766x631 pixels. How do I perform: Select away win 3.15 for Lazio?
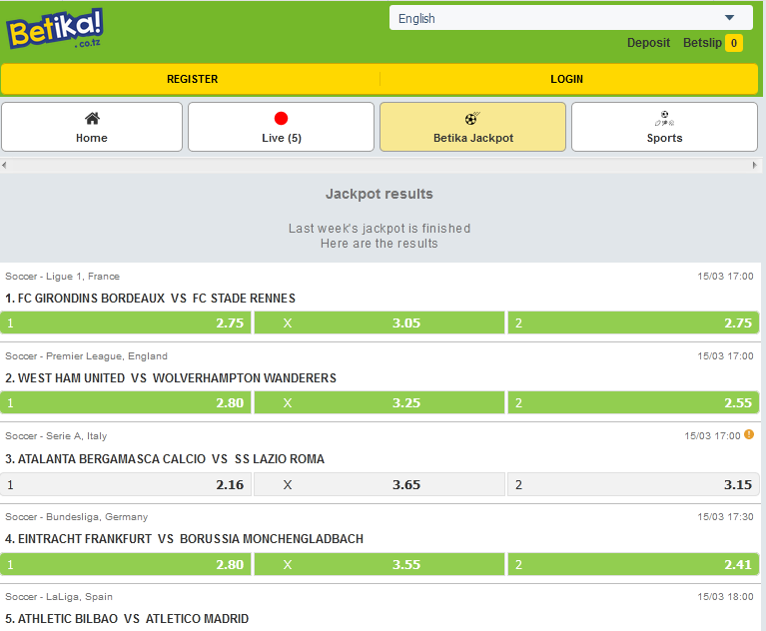(x=633, y=484)
